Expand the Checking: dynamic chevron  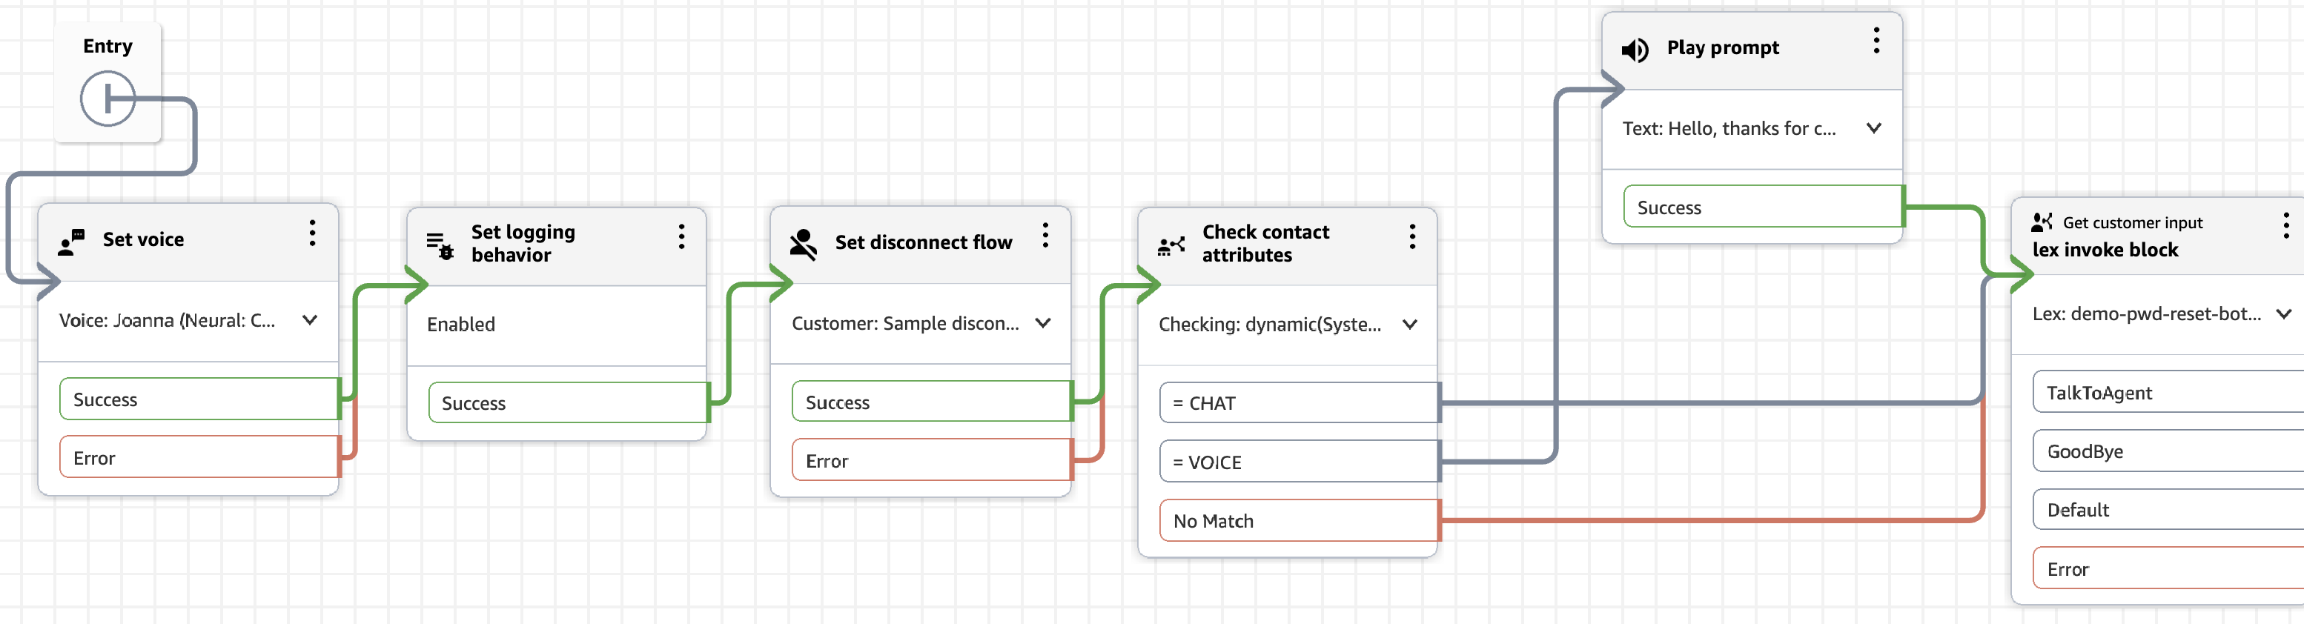[1409, 325]
